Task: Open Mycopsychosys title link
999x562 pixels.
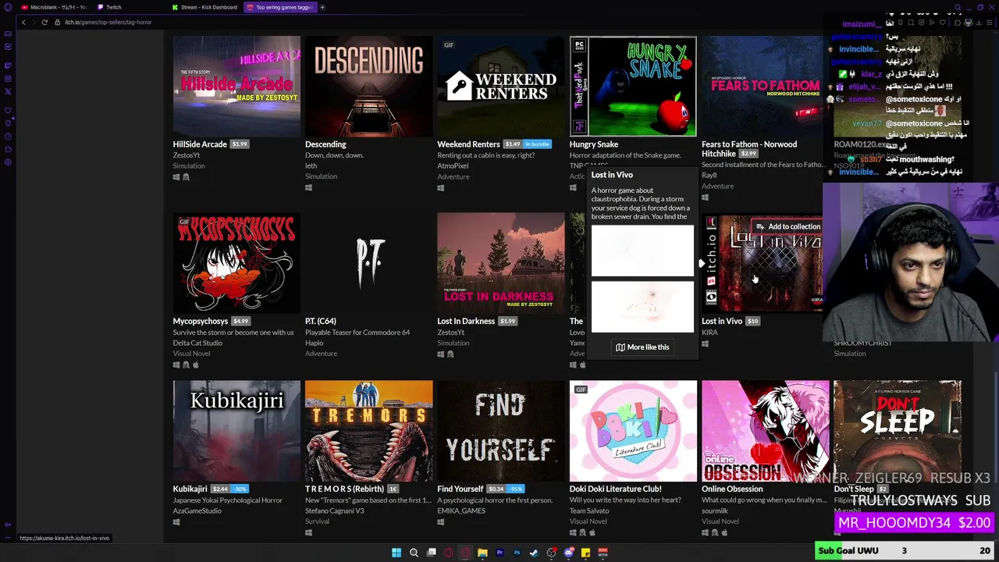Action: (x=201, y=322)
